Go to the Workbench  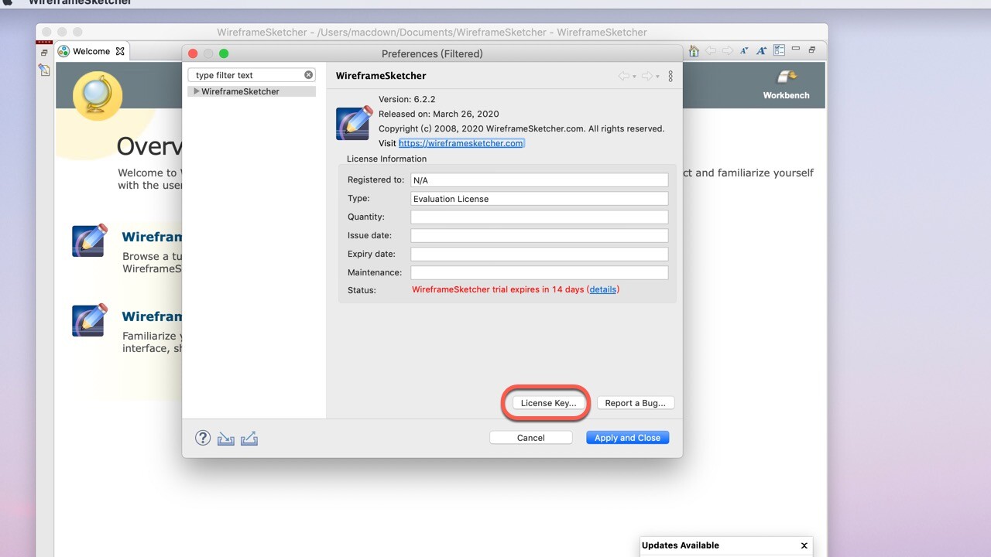click(786, 85)
